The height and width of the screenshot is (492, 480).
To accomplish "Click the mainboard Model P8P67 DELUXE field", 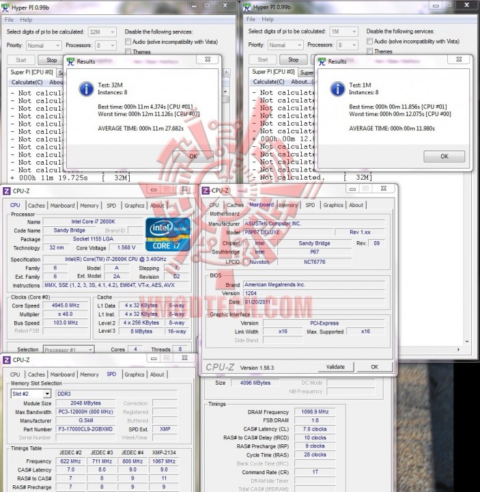I will point(288,232).
